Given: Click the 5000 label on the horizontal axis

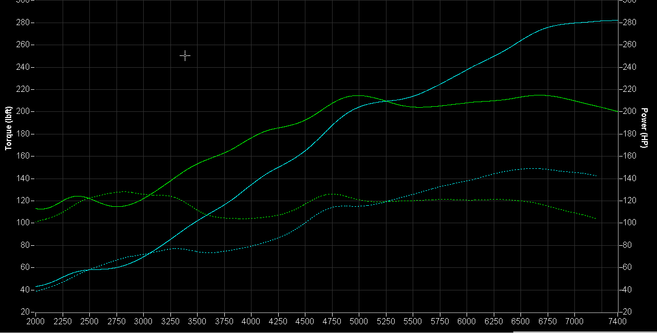Looking at the screenshot, I should coord(359,321).
